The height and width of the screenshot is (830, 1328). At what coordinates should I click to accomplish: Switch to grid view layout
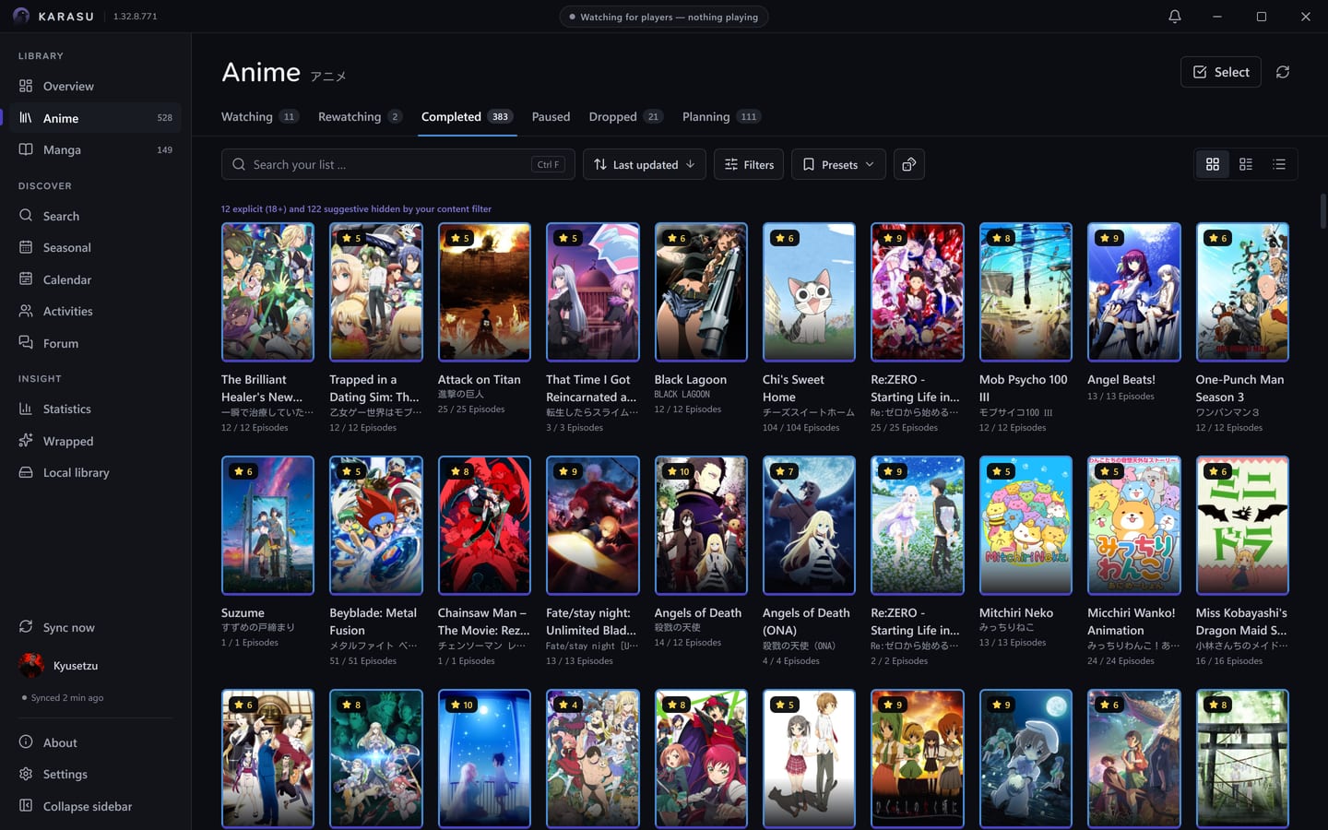[x=1213, y=164]
